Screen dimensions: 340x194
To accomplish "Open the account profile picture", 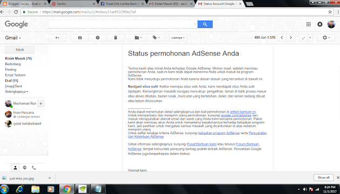I will [331, 24].
